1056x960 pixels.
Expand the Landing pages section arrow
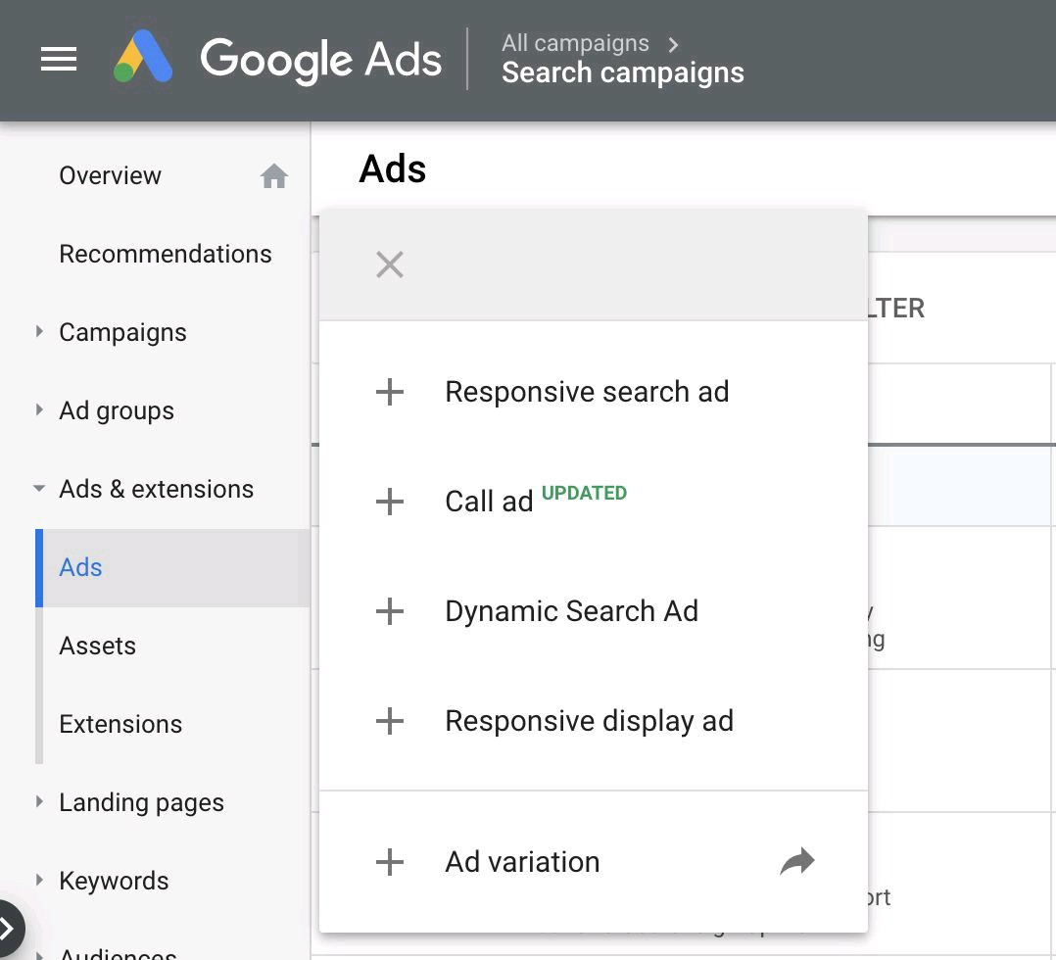click(x=39, y=801)
